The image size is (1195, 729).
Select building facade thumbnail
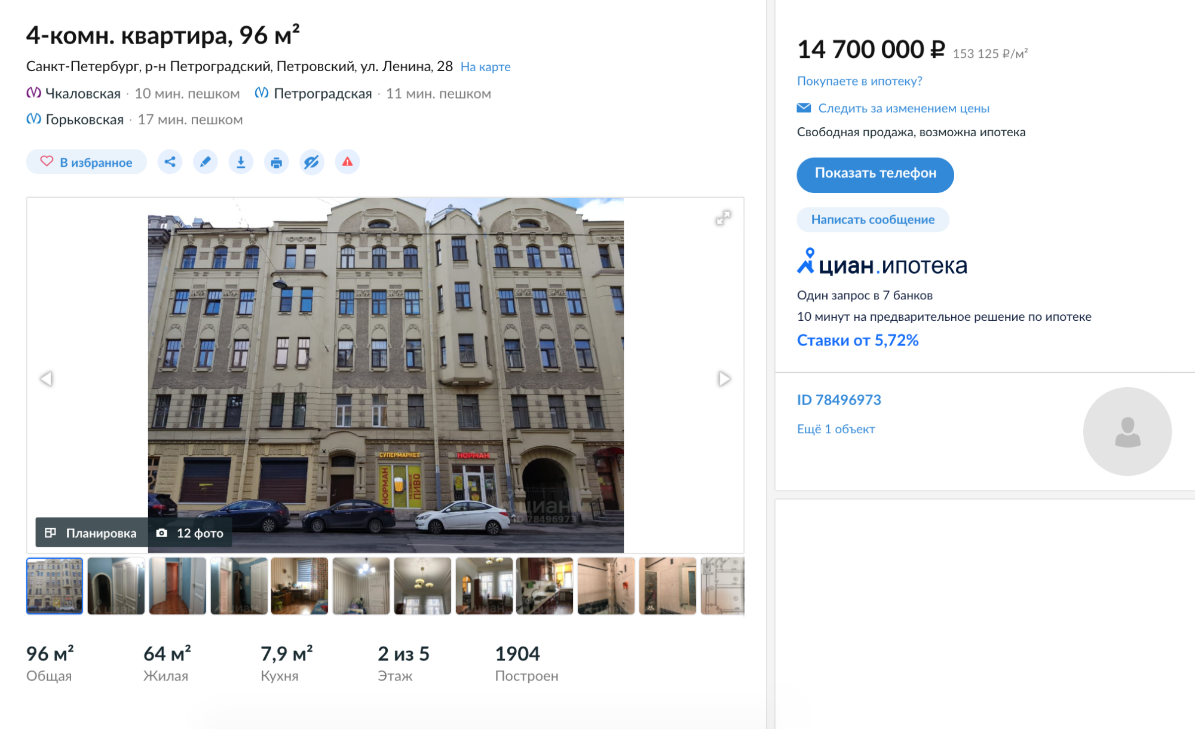pyautogui.click(x=54, y=586)
